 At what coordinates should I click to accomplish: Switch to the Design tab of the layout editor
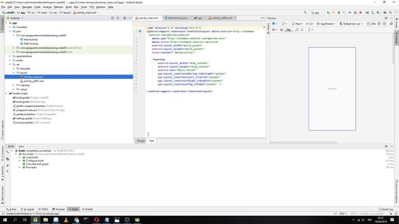point(141,141)
